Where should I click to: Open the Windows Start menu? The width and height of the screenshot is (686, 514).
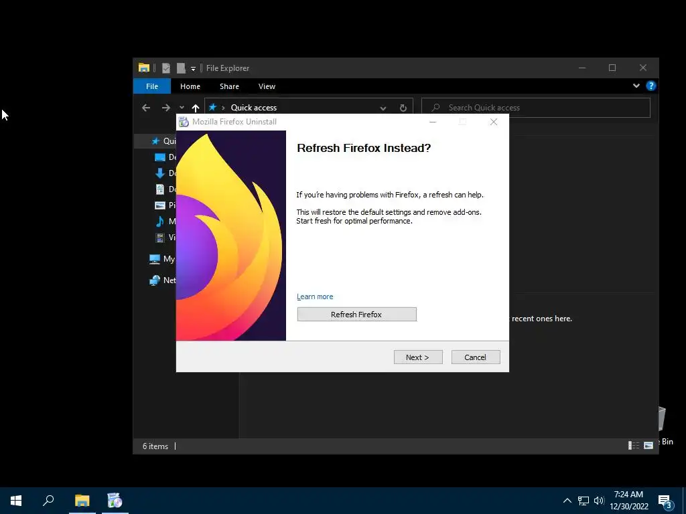click(x=16, y=501)
